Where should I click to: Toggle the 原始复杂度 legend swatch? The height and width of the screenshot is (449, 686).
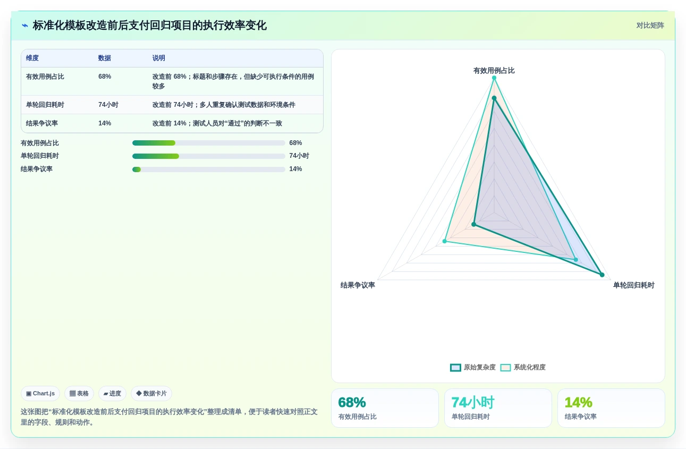coord(455,367)
